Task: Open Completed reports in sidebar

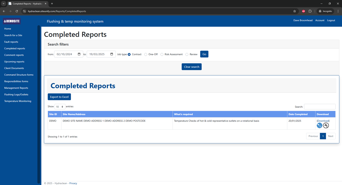Action: (15, 49)
